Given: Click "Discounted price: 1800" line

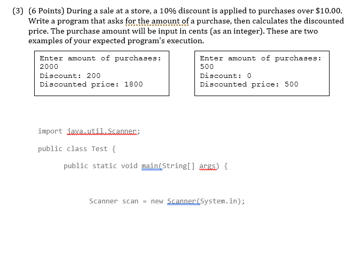Looking at the screenshot, I should (91, 84).
